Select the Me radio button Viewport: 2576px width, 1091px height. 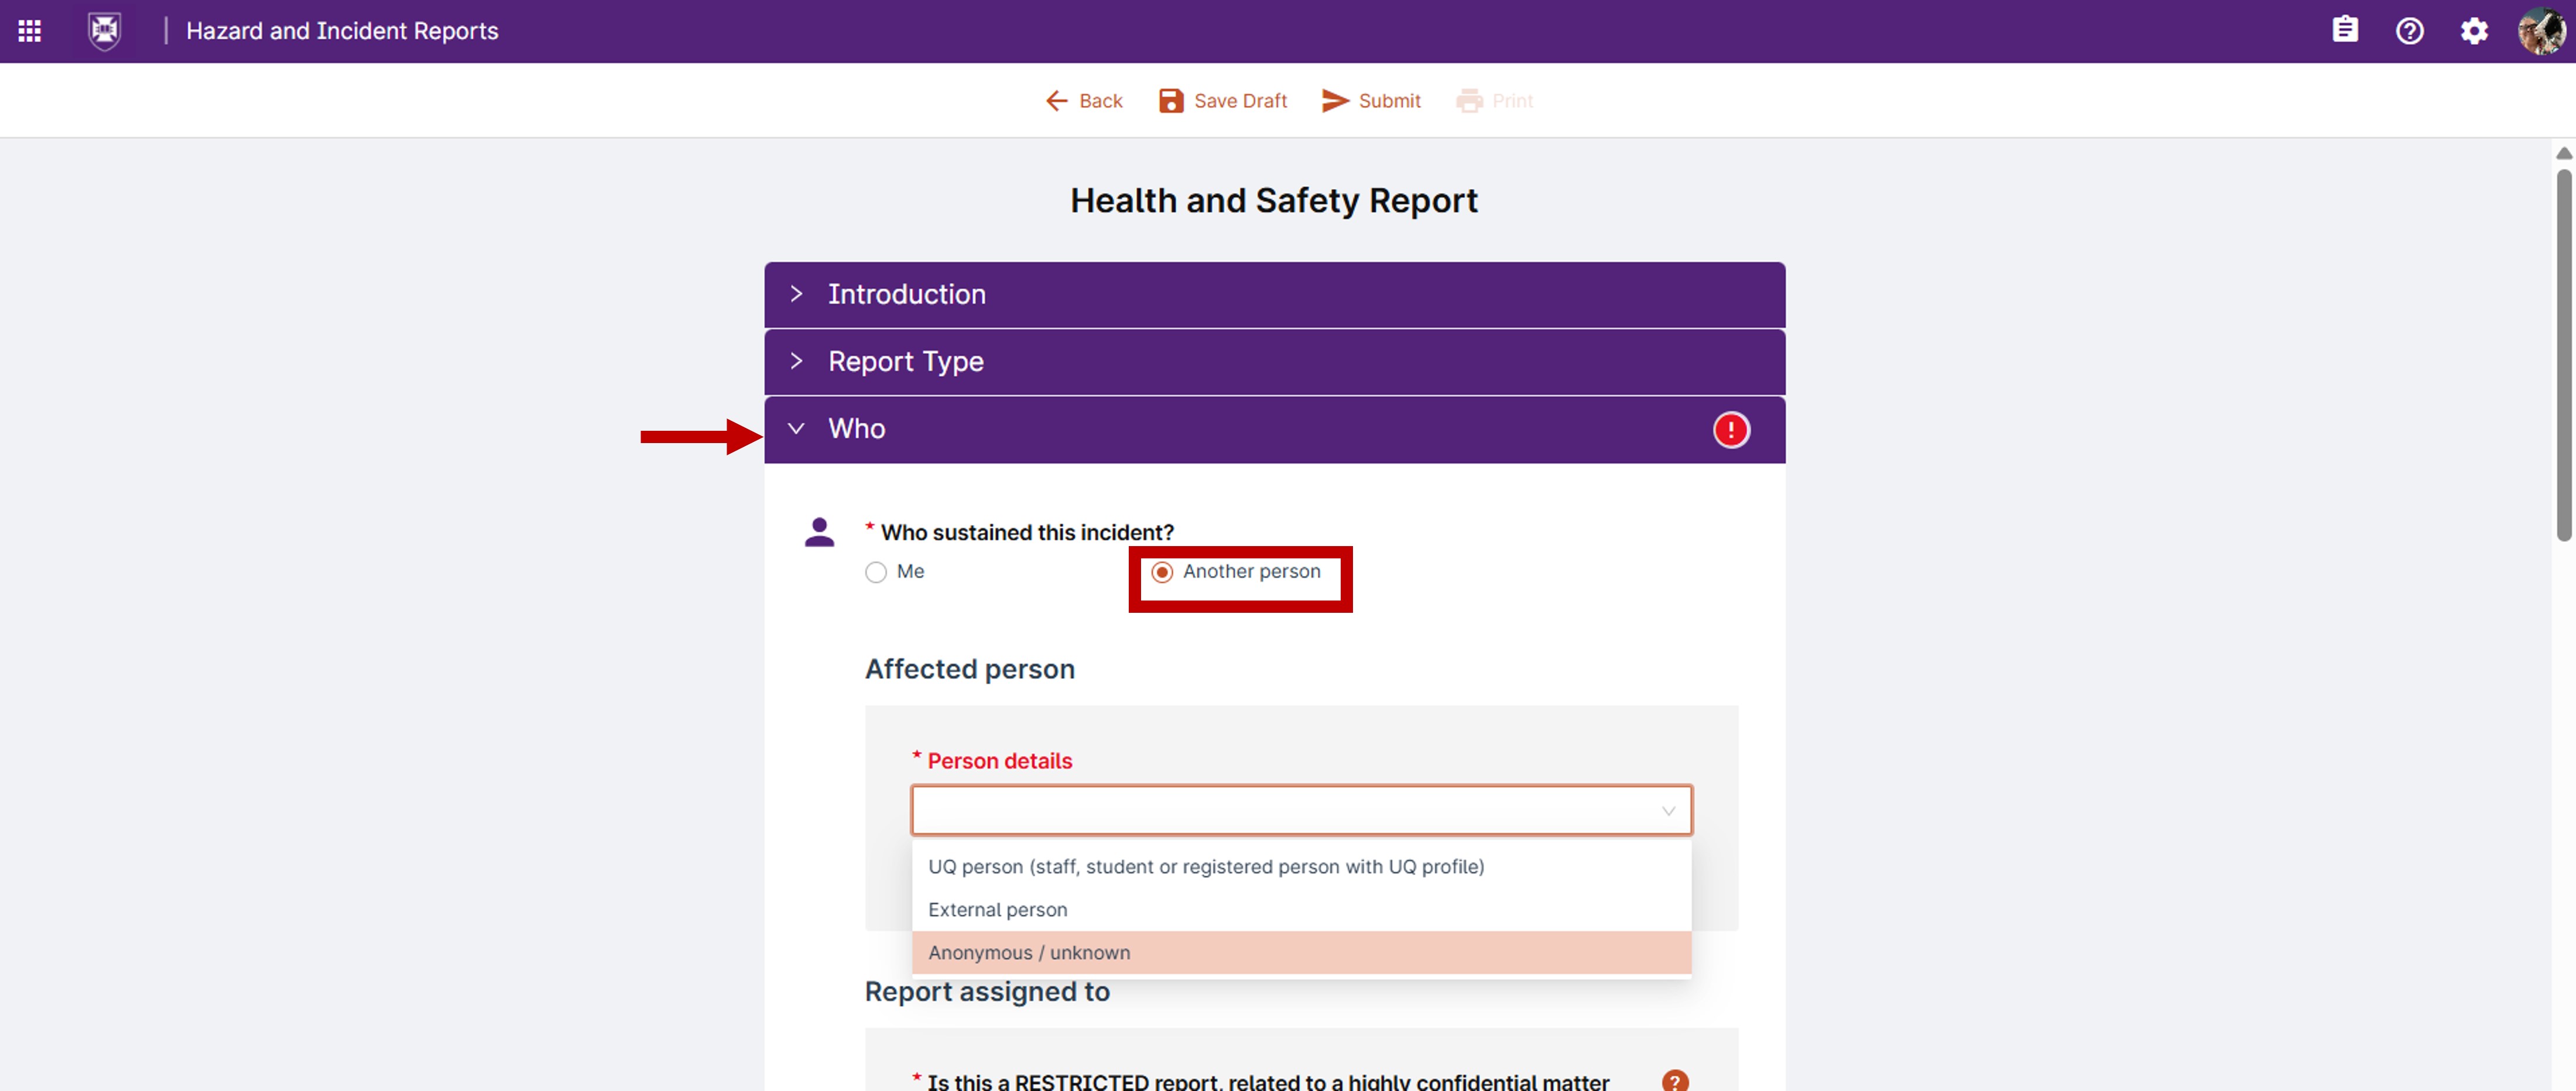pyautogui.click(x=876, y=572)
